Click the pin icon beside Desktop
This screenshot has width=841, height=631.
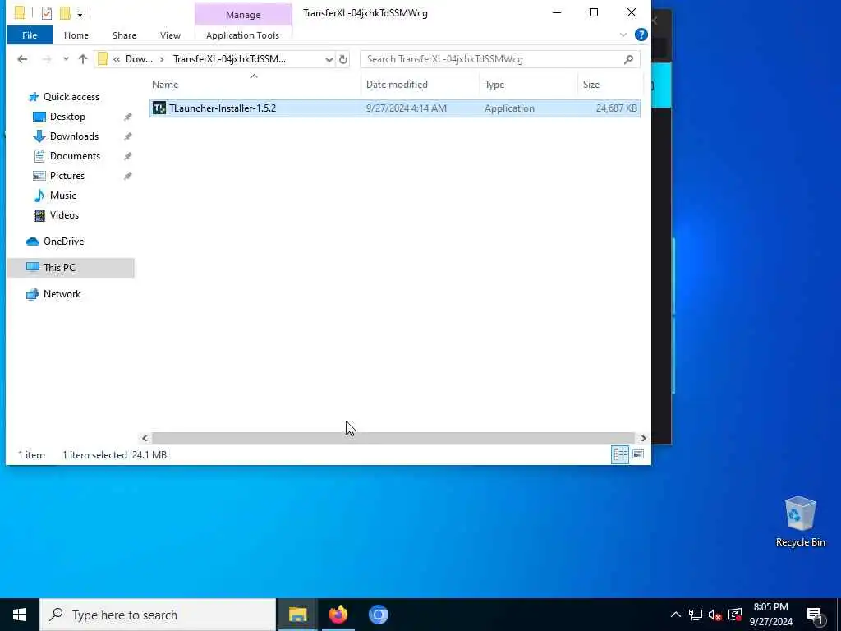[127, 117]
